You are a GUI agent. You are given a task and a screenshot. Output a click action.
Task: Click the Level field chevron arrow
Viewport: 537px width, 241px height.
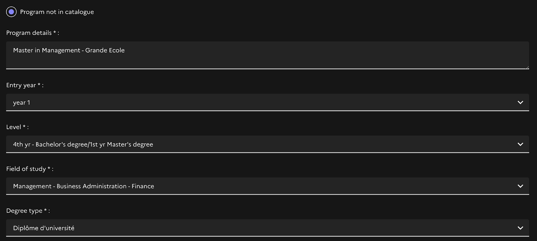point(520,144)
